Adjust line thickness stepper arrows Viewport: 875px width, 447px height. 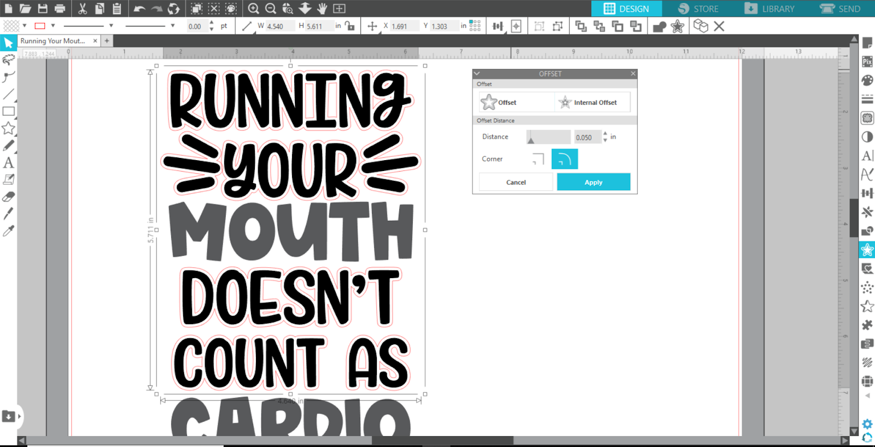[212, 26]
